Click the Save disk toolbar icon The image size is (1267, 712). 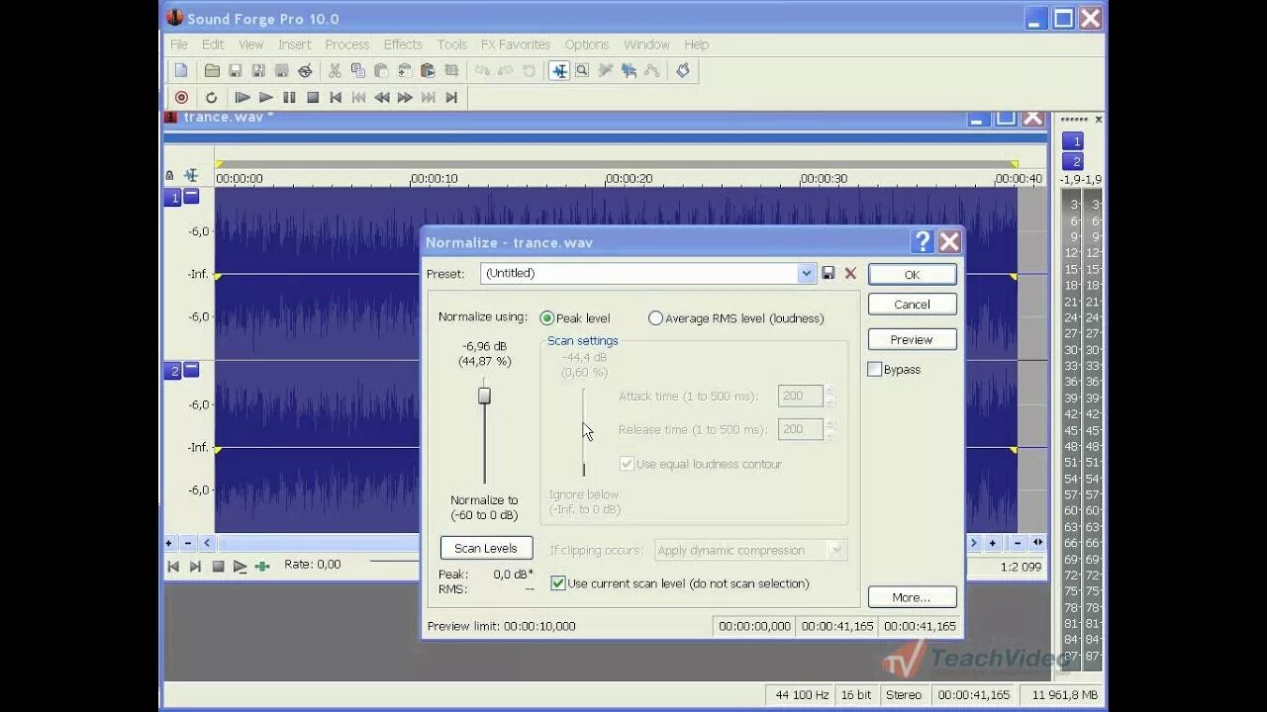[236, 70]
